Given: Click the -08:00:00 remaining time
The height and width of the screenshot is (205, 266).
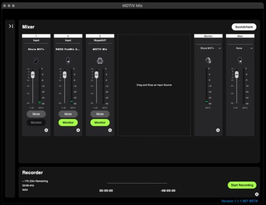Looking at the screenshot, I should [x=168, y=191].
